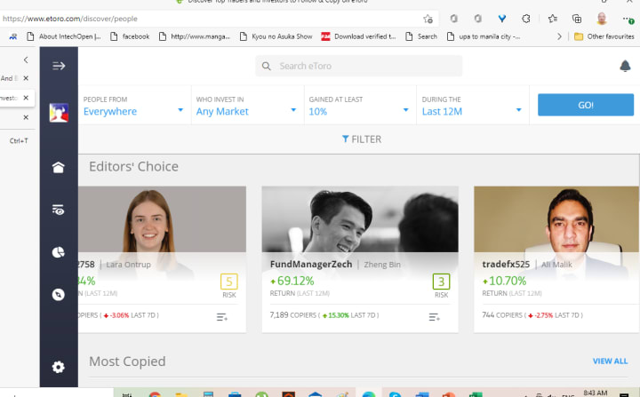Click the taskbar clock showing 8:43 AM
640x397 pixels.
pyautogui.click(x=595, y=393)
